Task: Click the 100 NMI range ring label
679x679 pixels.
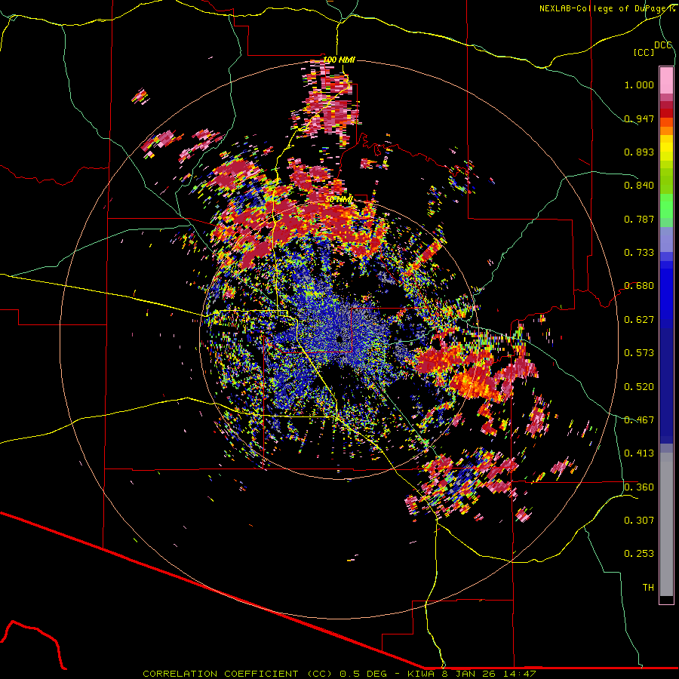Action: tap(339, 60)
